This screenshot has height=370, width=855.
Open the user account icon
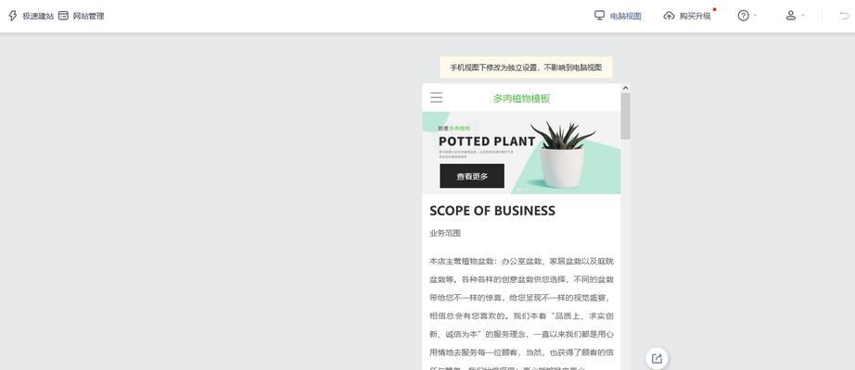791,16
